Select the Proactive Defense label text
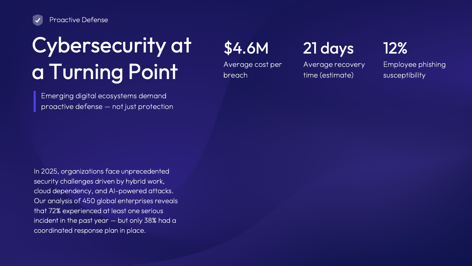Viewport: 472px width, 266px height. point(79,20)
